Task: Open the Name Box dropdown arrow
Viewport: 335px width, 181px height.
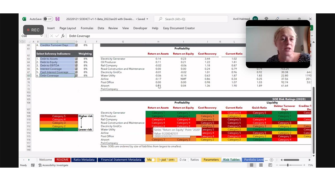Action: tap(42, 36)
